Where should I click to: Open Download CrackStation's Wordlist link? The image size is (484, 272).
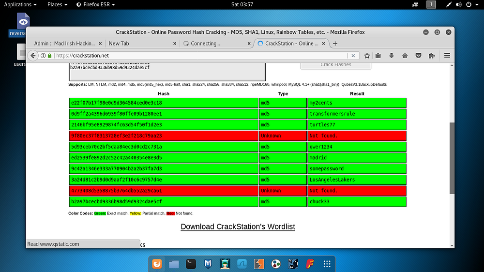click(238, 227)
